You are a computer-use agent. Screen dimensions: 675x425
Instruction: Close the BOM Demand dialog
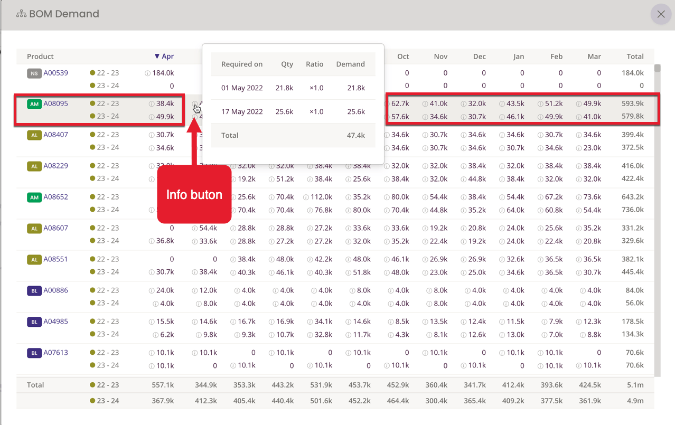click(661, 14)
